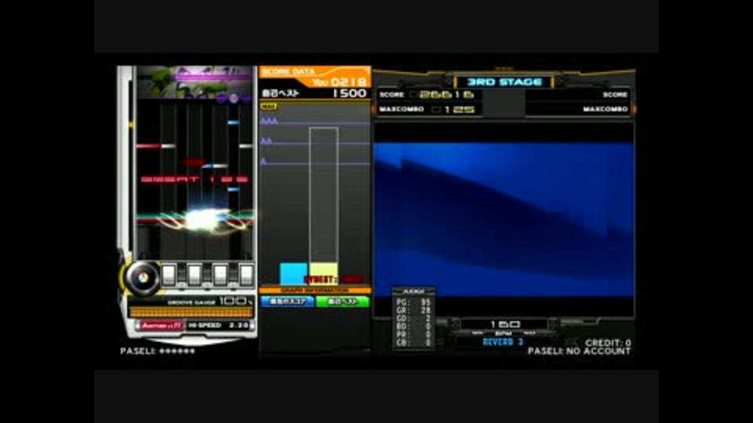Click the SCORE DATA header
Viewport: 753px width, 423px height.
point(289,71)
